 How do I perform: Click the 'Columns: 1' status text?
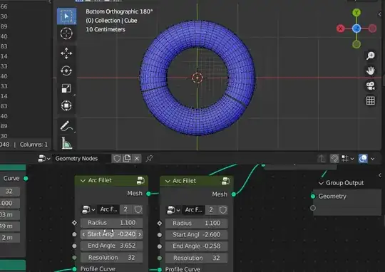(x=34, y=145)
